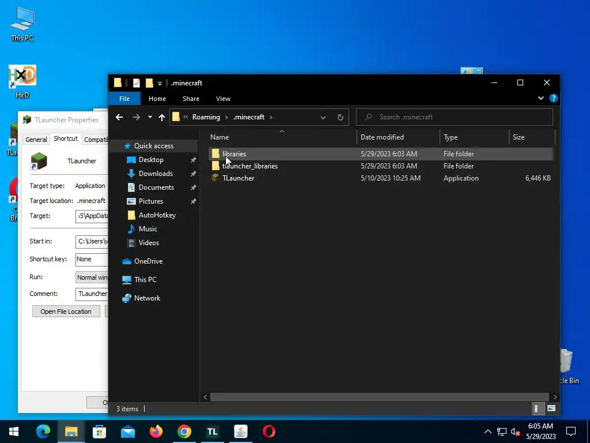Sort files by Date modified column
Image resolution: width=590 pixels, height=443 pixels.
point(398,137)
